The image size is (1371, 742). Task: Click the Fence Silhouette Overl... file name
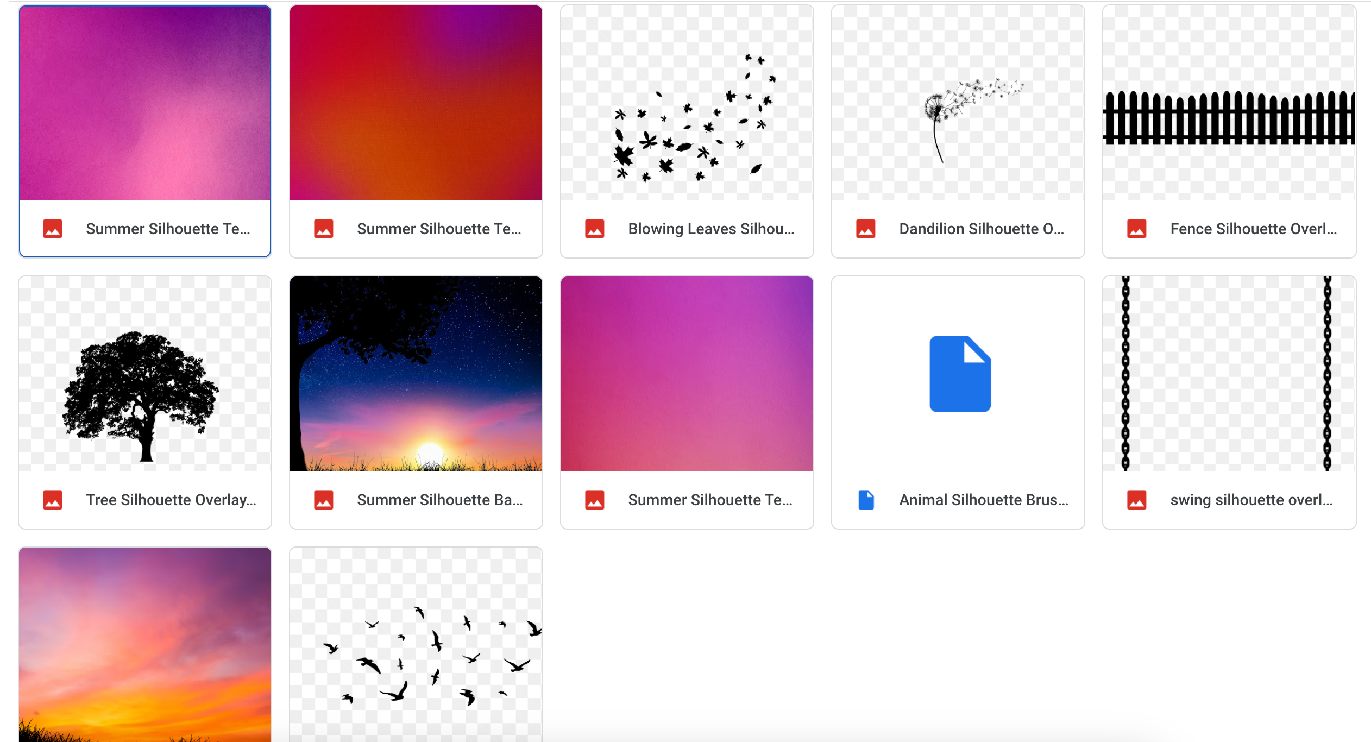pyautogui.click(x=1253, y=229)
